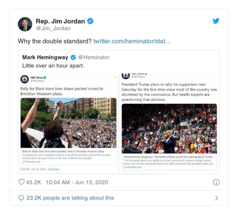
Task: Open tweet info circle icon
Action: pyautogui.click(x=216, y=182)
